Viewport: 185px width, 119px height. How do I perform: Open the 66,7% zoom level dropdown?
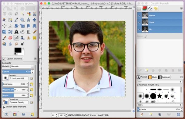(67, 115)
